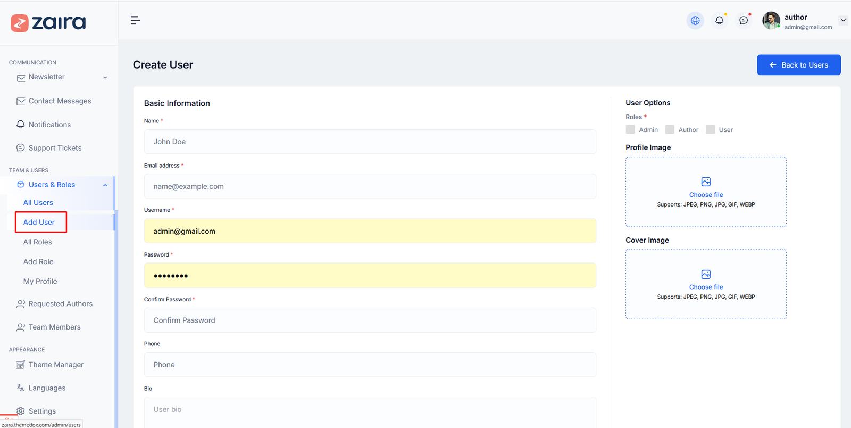The width and height of the screenshot is (851, 428).
Task: Go to All Roles in sidebar
Action: pos(38,242)
